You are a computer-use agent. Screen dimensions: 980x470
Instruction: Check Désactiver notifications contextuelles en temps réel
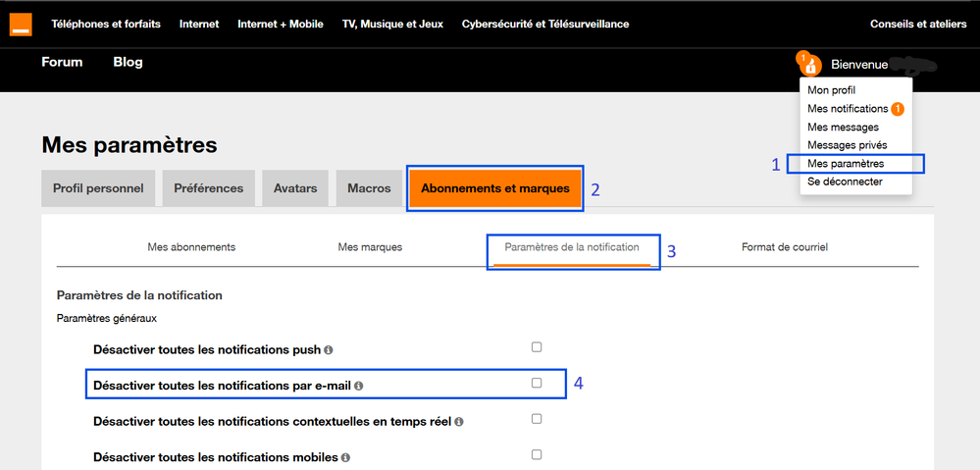tap(537, 419)
